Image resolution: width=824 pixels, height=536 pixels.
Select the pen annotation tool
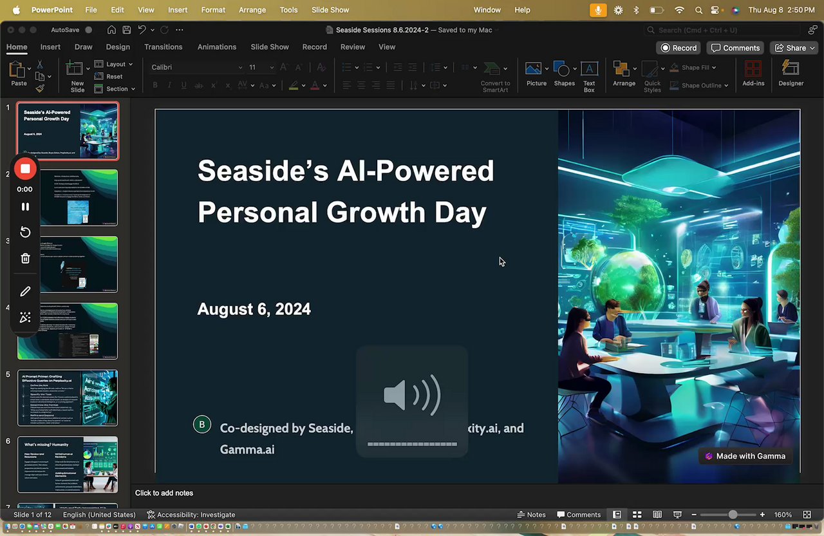click(25, 291)
